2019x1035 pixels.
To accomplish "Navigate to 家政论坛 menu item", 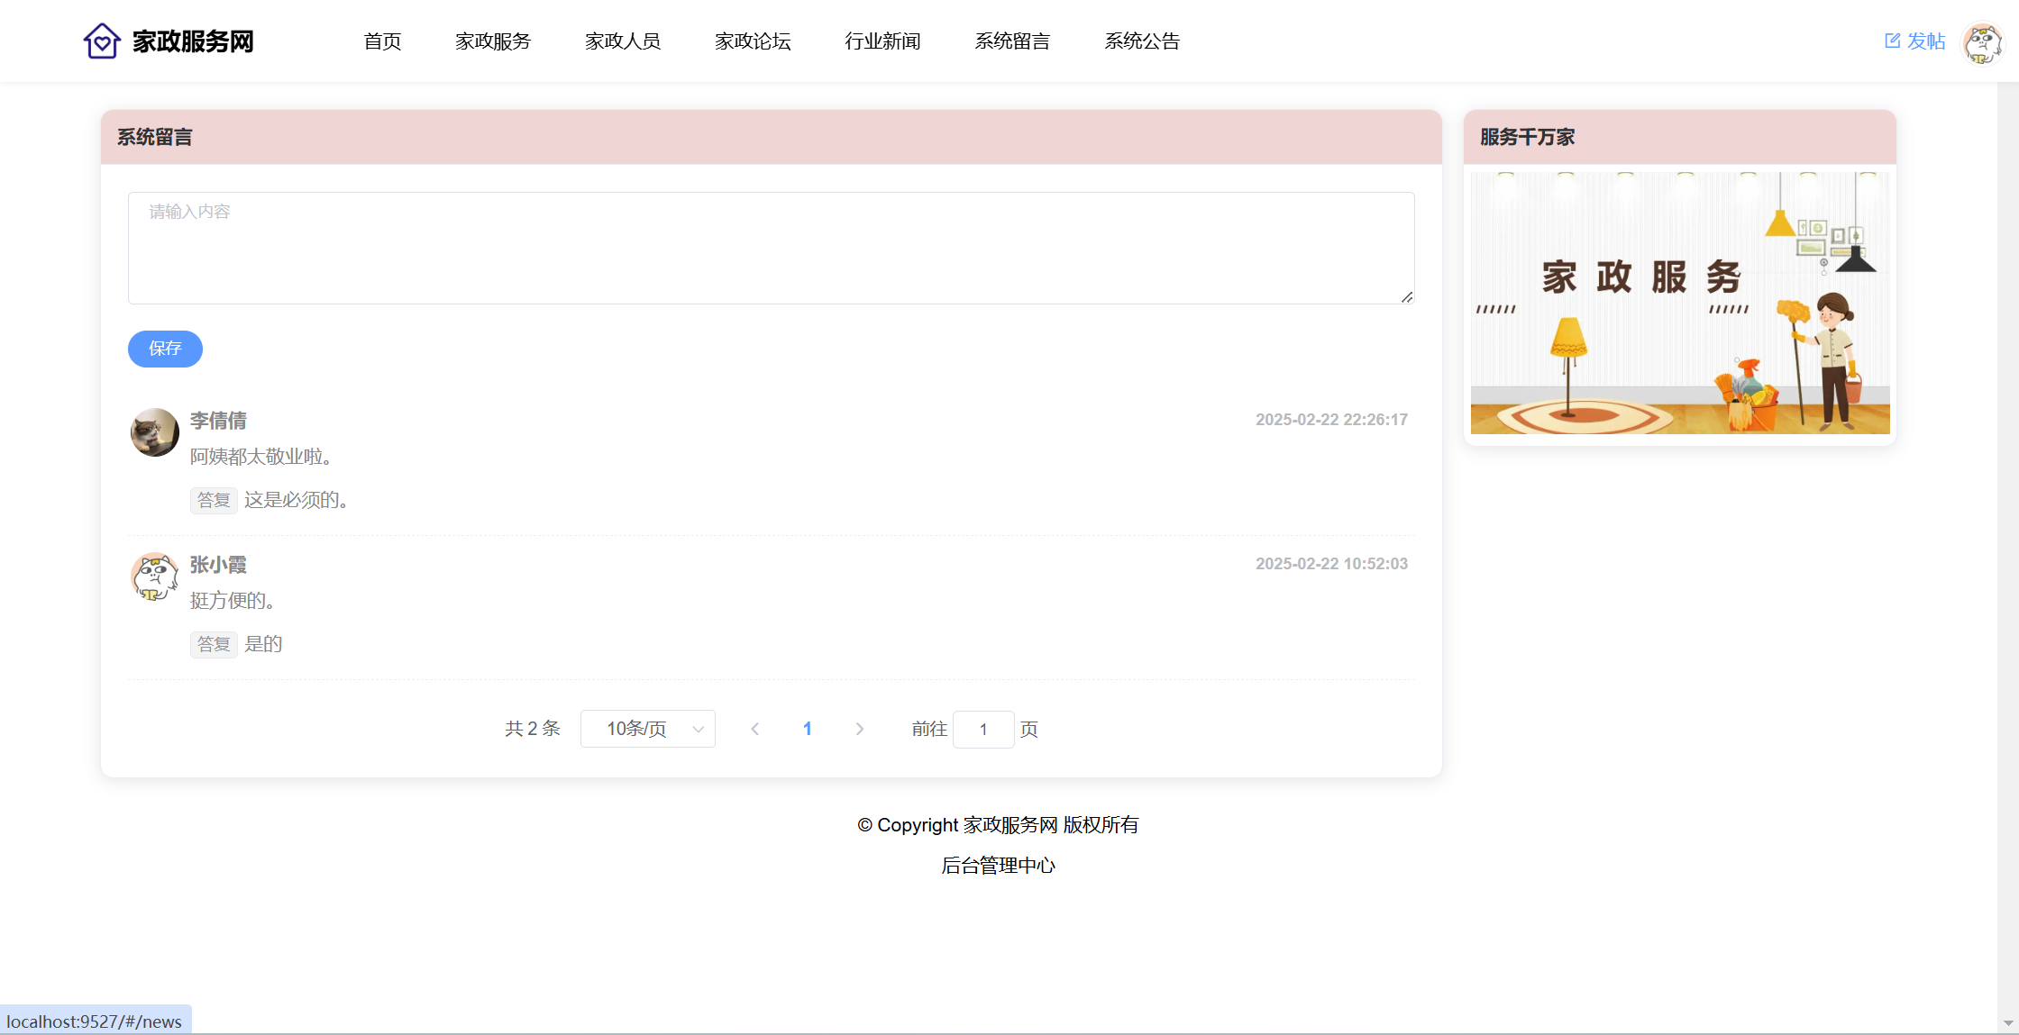I will click(x=753, y=41).
